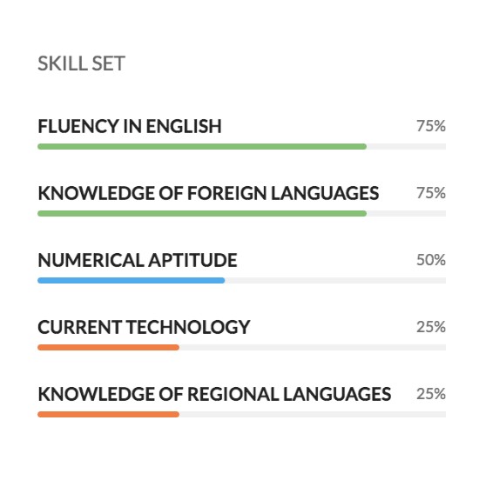Click the blue Numerical Aptitude progress bar
This screenshot has width=479, height=487.
[132, 280]
